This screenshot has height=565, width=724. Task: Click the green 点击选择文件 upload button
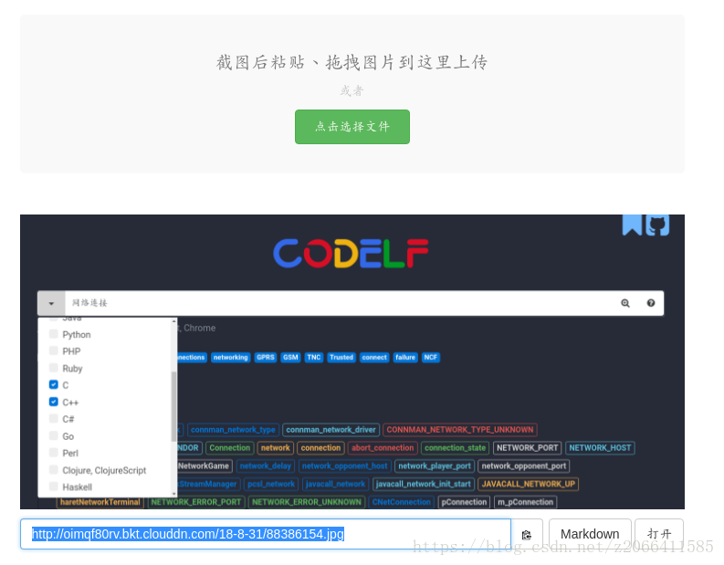352,127
